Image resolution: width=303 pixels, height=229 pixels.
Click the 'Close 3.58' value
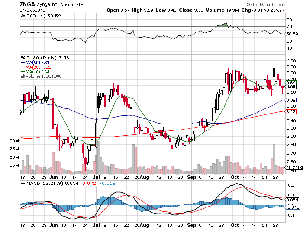pos(191,10)
